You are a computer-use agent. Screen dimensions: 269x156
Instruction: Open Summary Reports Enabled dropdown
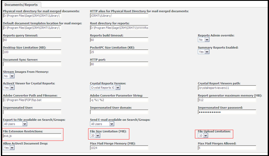(204, 52)
